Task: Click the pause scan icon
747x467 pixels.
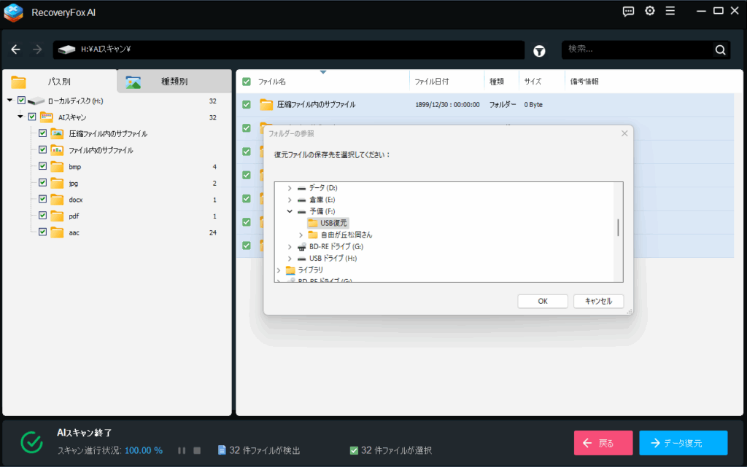Action: [x=182, y=451]
